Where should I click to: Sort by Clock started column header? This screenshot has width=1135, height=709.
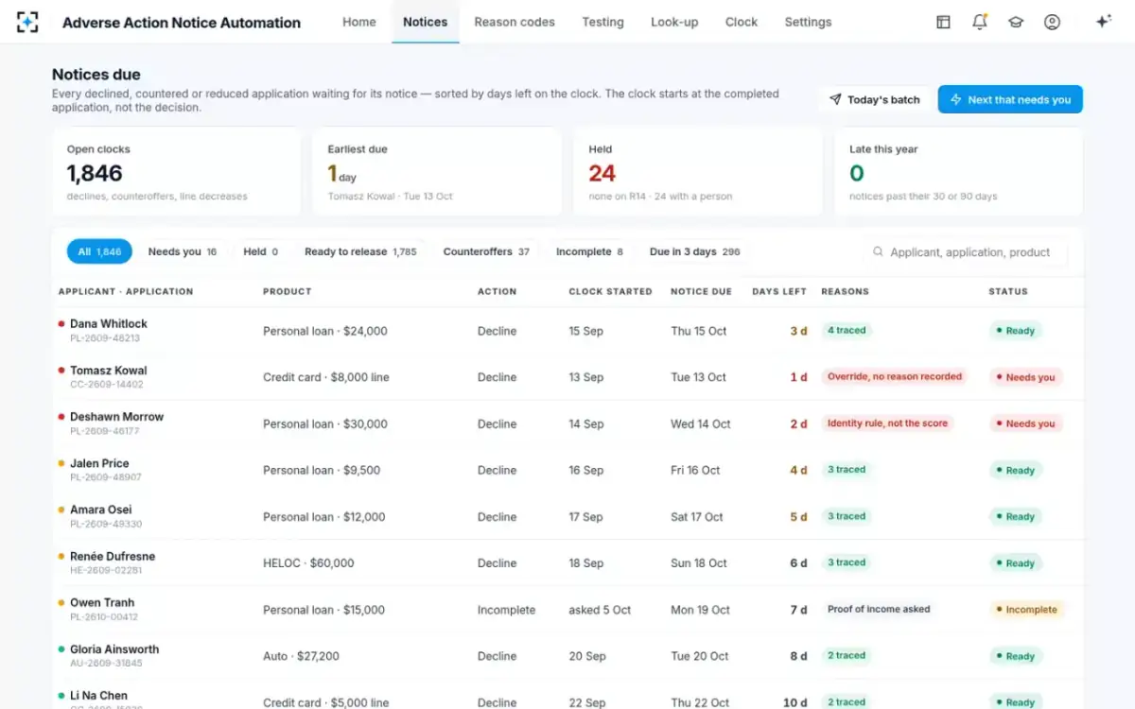[610, 291]
